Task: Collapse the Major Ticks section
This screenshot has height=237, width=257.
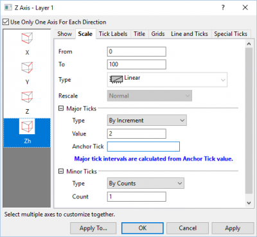Action: 61,109
